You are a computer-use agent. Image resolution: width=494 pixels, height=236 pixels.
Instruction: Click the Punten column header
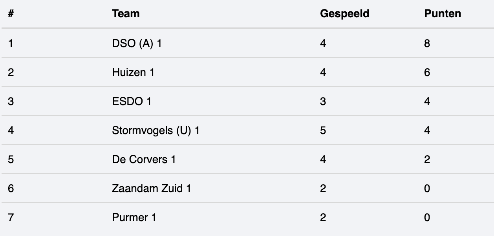pos(443,14)
